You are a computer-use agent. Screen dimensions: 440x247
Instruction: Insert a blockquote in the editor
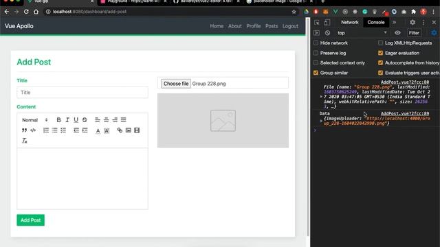tap(25, 130)
